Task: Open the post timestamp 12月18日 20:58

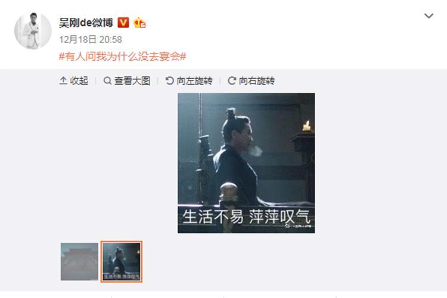Action: click(x=91, y=39)
